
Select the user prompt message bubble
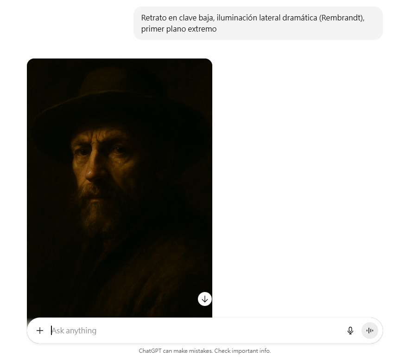[x=258, y=23]
